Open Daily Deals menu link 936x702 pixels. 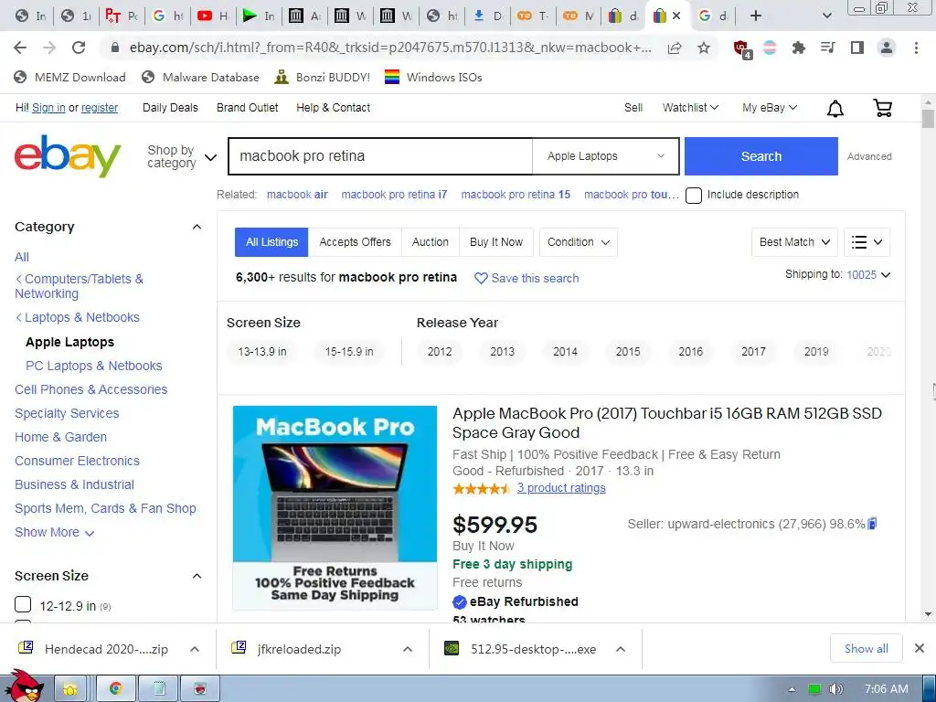tap(170, 108)
